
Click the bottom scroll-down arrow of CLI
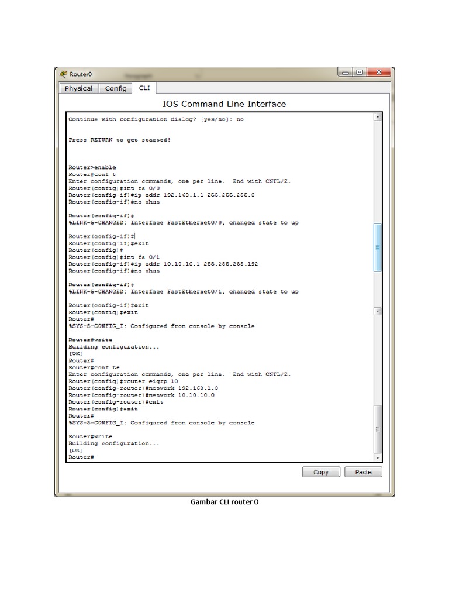coord(378,457)
